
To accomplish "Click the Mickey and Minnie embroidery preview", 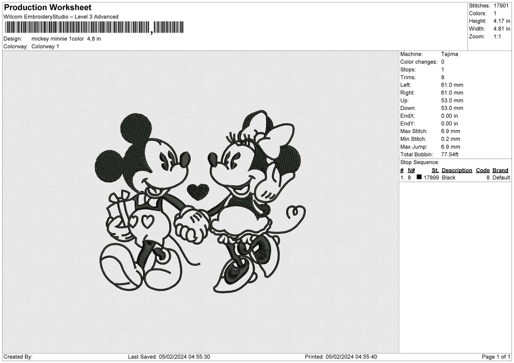I will [x=200, y=203].
